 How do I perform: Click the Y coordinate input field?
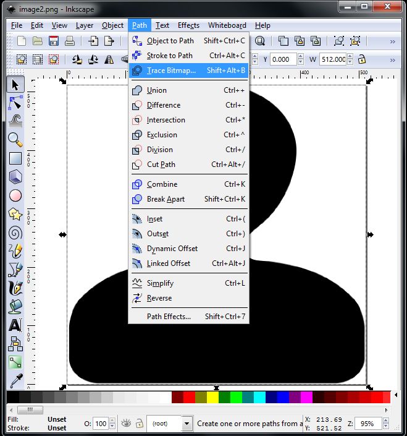[283, 59]
